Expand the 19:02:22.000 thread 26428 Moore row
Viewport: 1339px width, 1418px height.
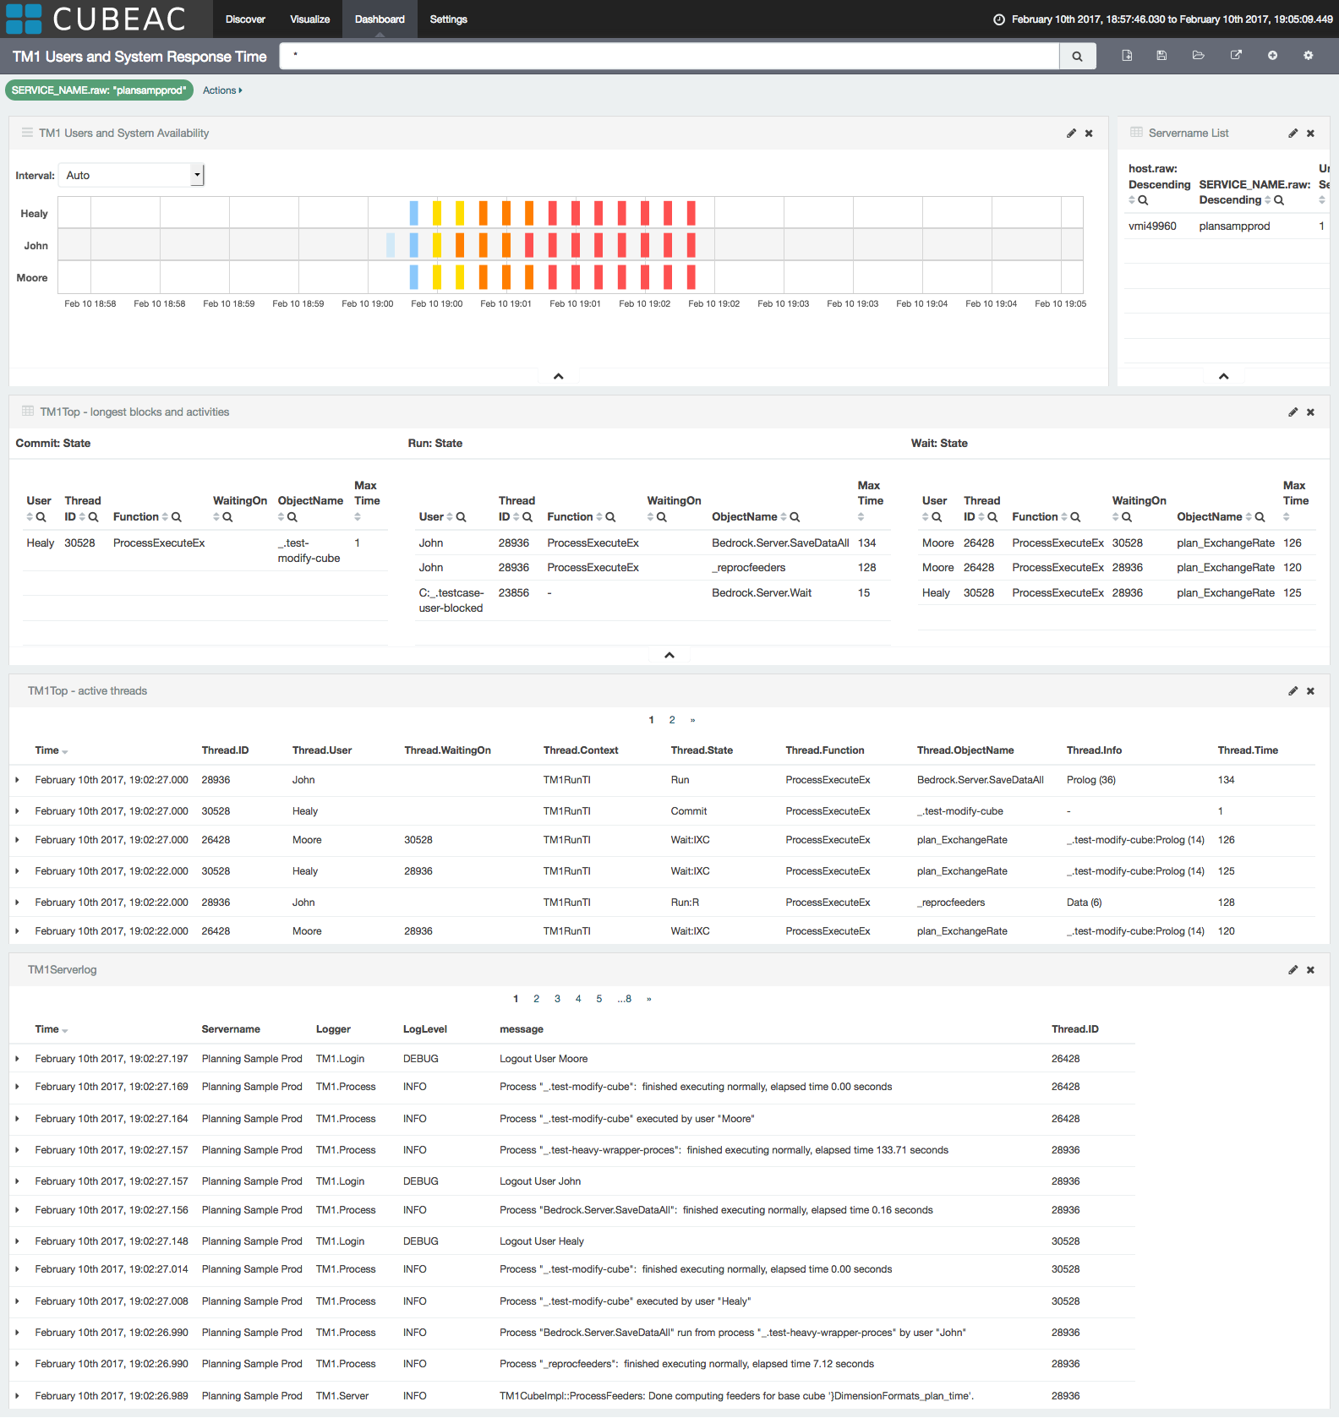point(17,931)
